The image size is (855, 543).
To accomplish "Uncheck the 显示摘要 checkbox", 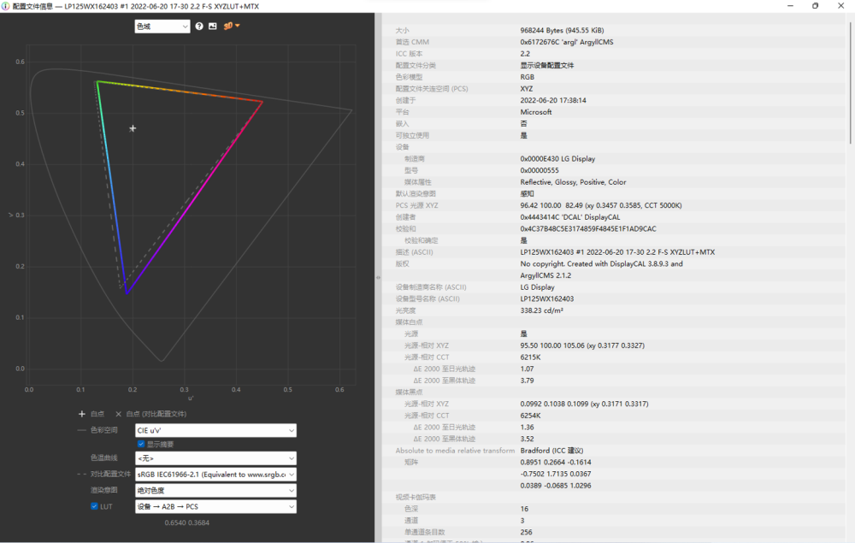I will [x=141, y=444].
